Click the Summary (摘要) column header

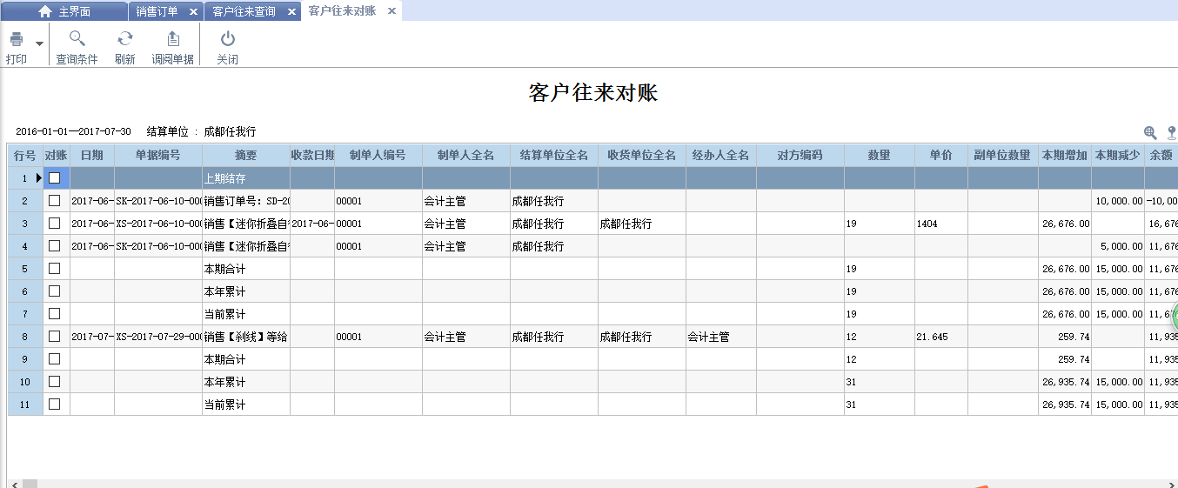tap(246, 156)
